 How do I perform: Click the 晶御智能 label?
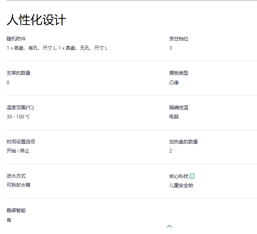click(x=16, y=211)
